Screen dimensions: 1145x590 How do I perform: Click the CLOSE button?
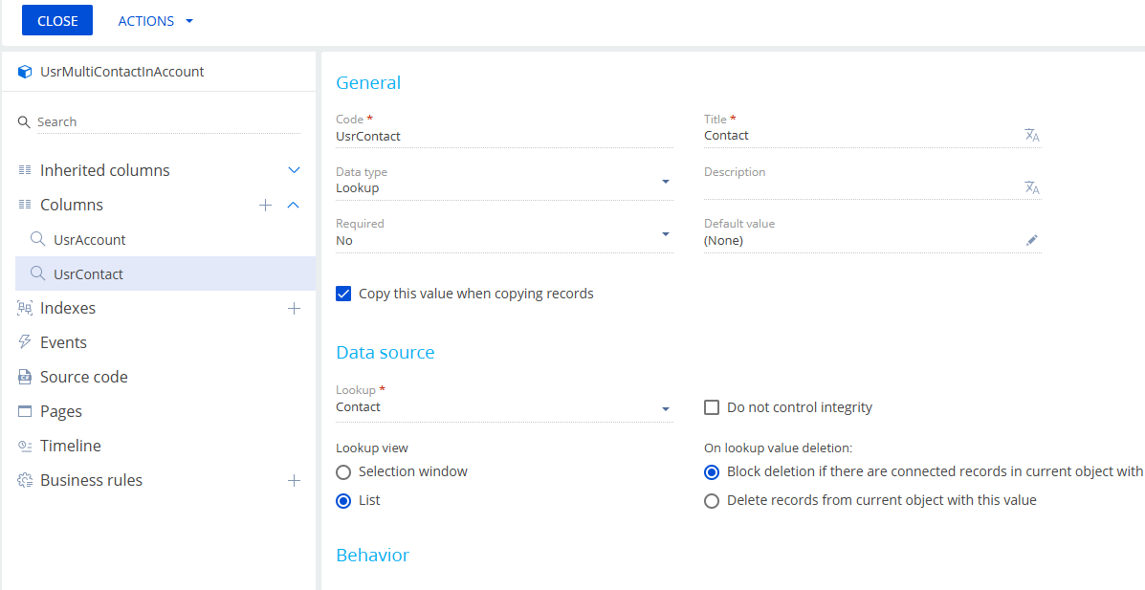tap(56, 20)
